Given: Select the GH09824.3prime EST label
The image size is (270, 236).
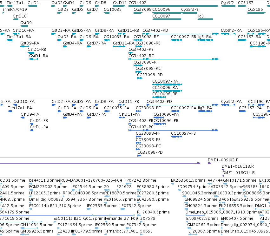Looking at the screenshot, I should pos(201,206).
